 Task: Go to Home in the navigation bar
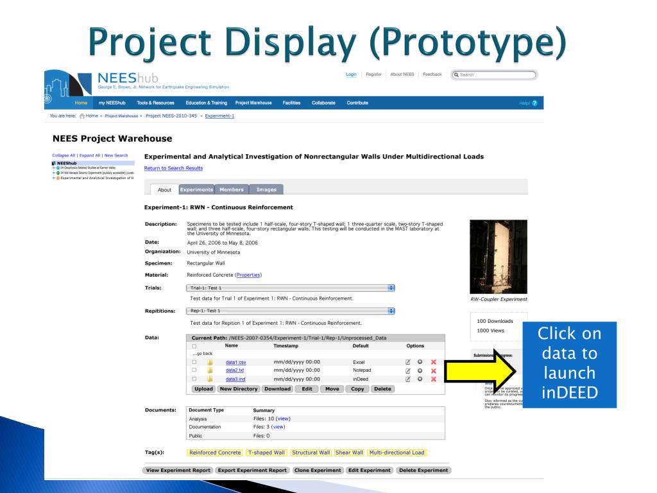tap(81, 103)
